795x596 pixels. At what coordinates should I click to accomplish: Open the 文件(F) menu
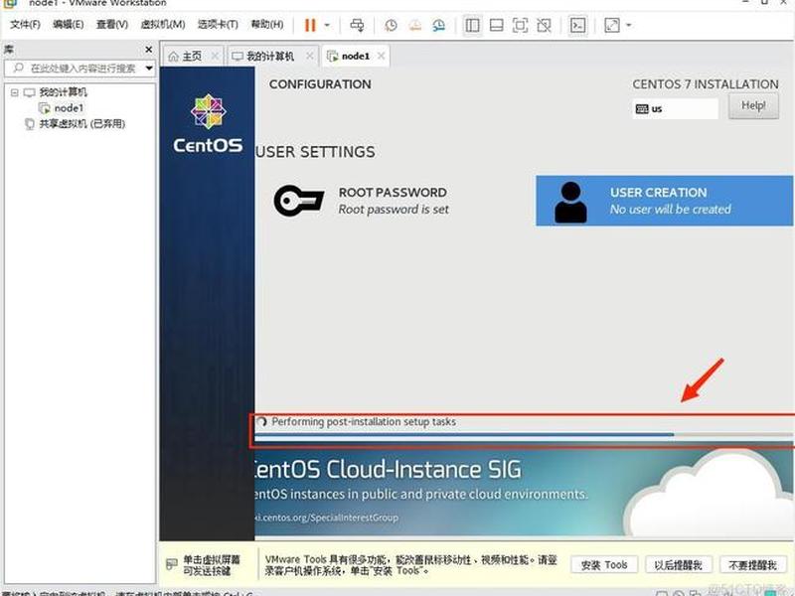(x=25, y=24)
